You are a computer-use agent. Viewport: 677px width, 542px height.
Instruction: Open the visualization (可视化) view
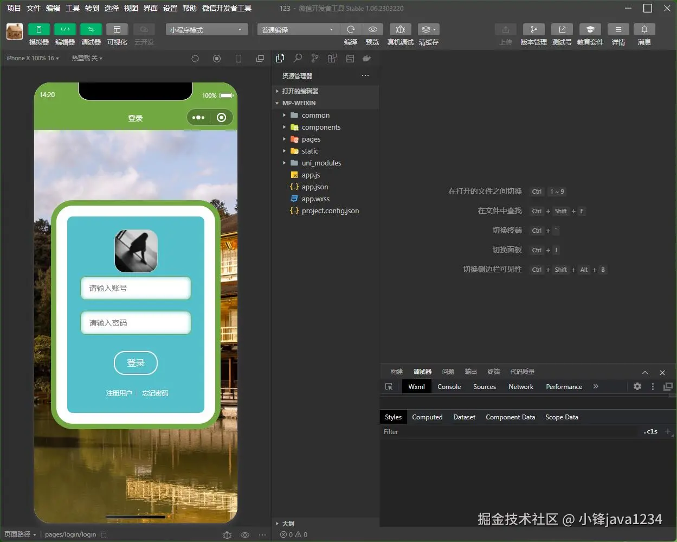coord(117,29)
